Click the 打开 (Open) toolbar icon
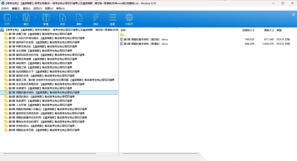Viewport: 297px width, 161px height. [7, 18]
